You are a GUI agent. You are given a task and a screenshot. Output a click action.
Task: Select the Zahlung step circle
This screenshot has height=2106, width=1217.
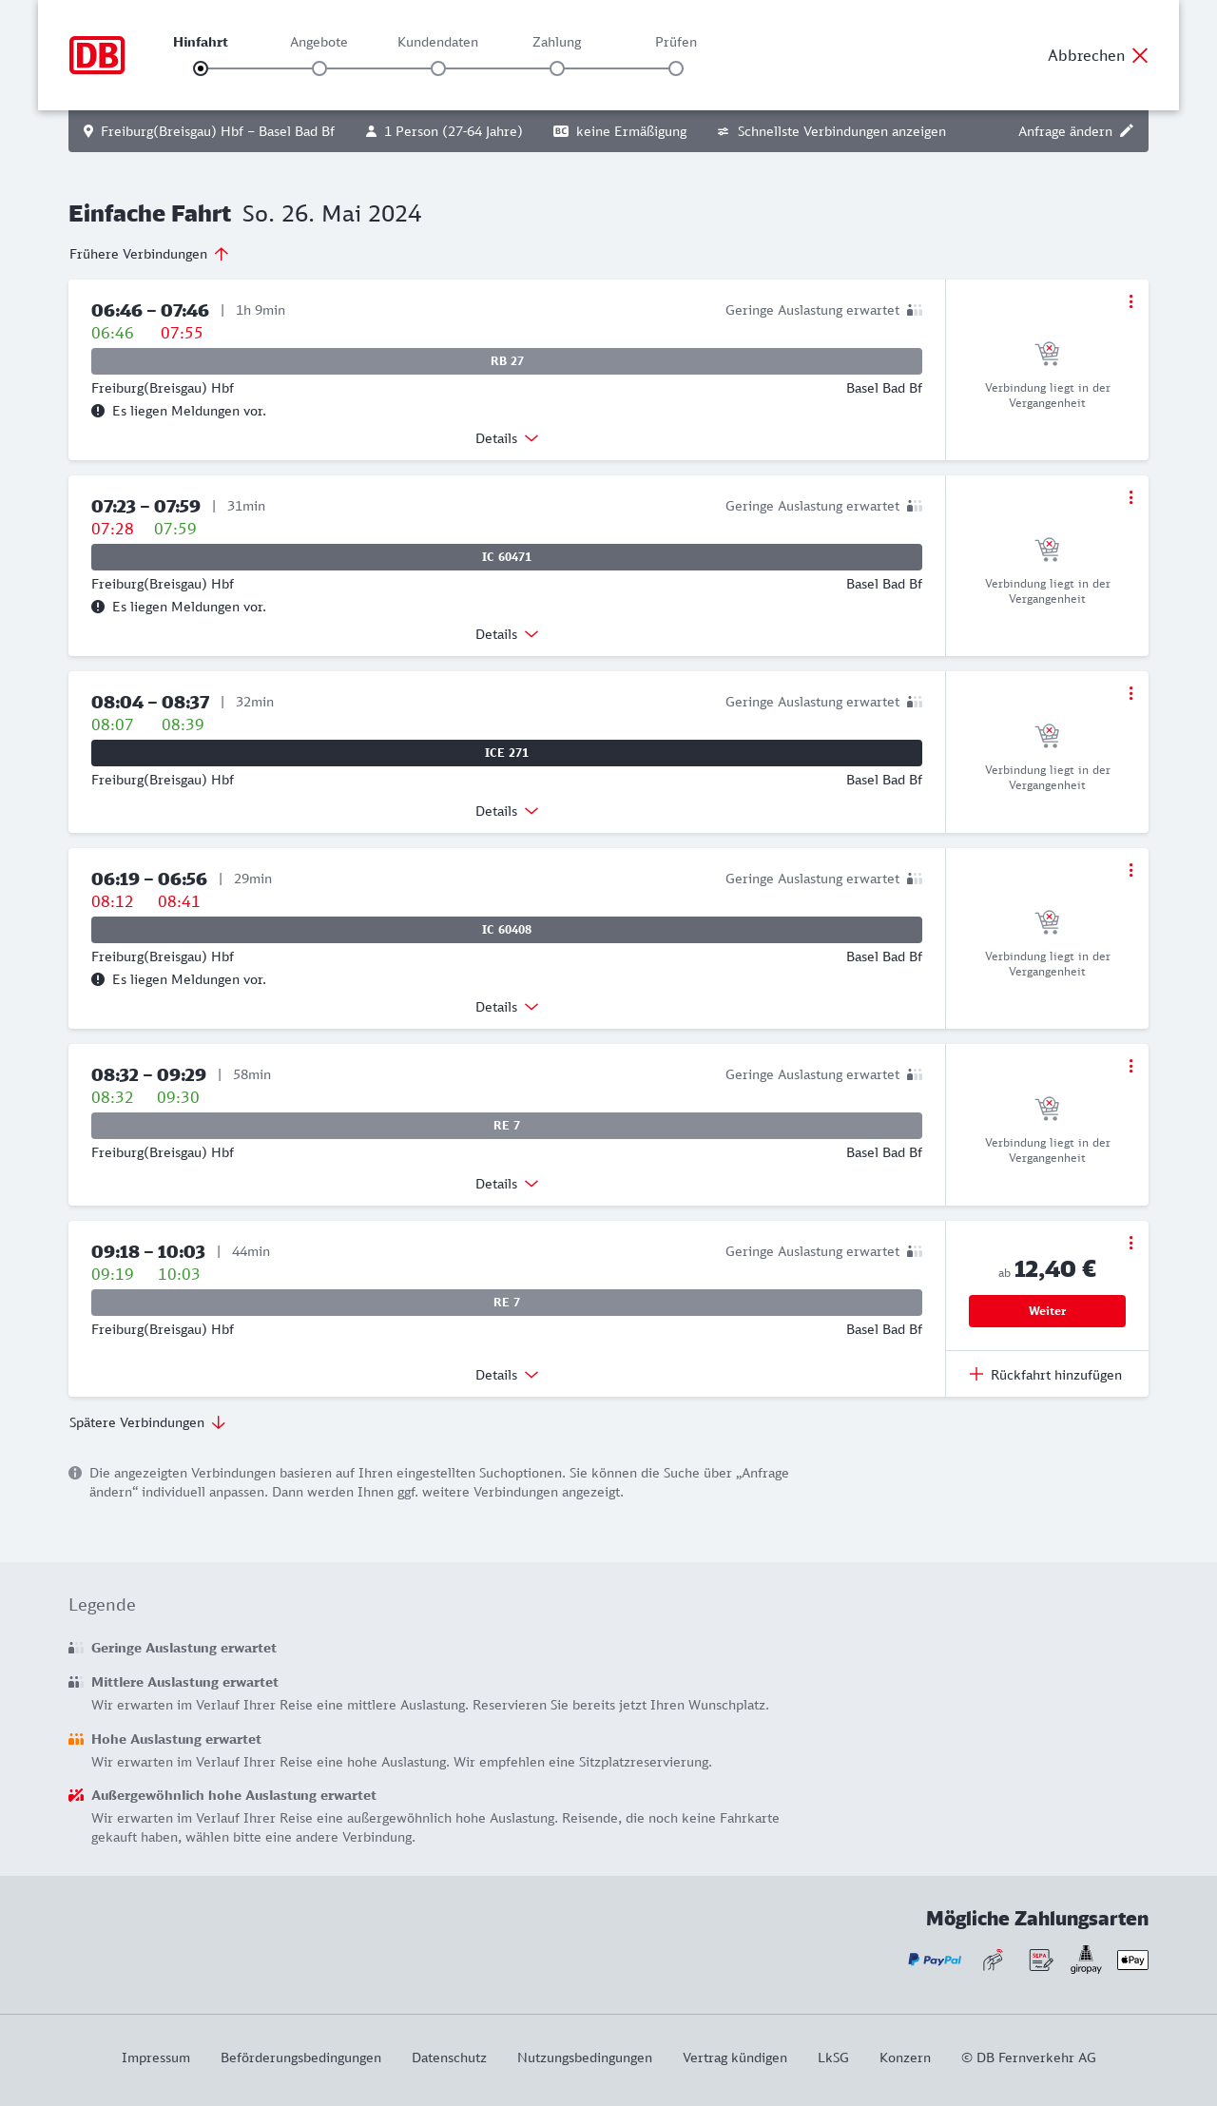click(x=557, y=68)
